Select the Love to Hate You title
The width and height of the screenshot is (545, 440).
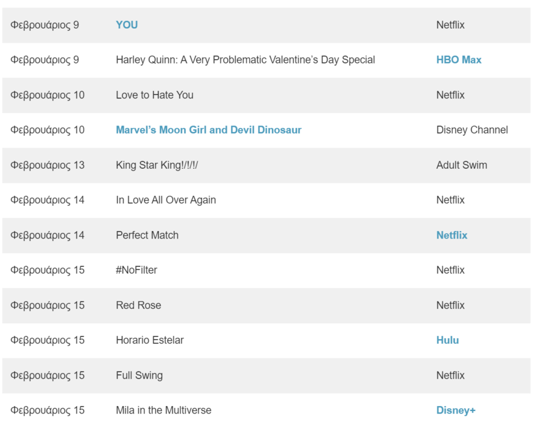(154, 95)
